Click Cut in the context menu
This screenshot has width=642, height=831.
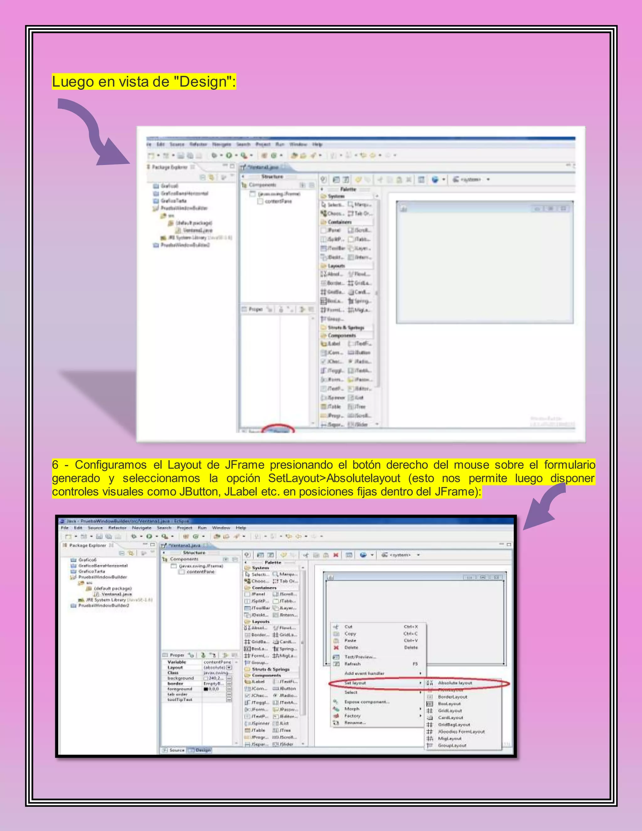click(x=378, y=626)
